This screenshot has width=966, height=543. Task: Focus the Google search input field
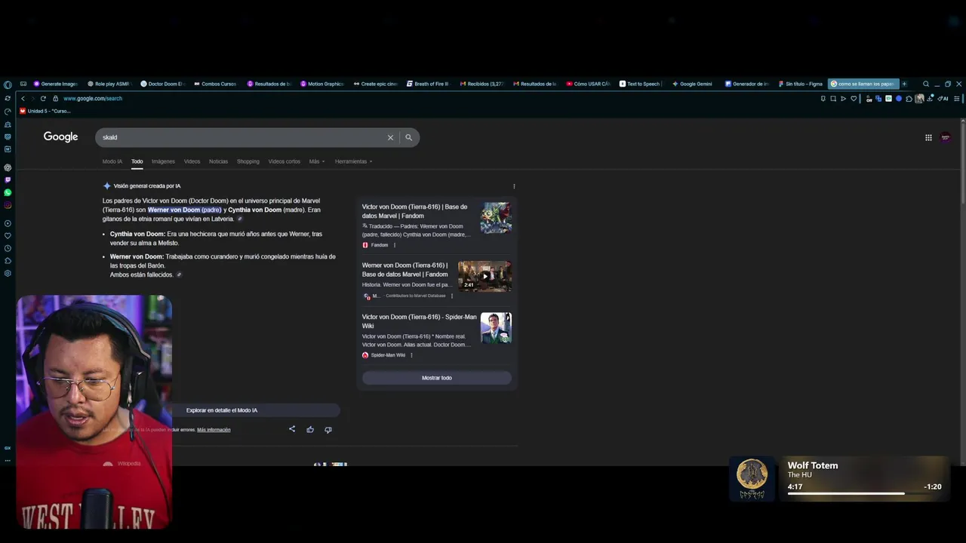[241, 137]
